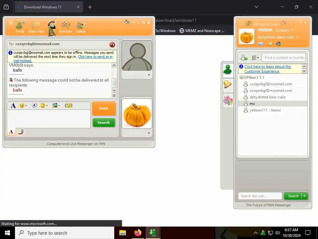This screenshot has height=239, width=318.
Task: Open the Customer Experience link
Action: click(x=268, y=69)
